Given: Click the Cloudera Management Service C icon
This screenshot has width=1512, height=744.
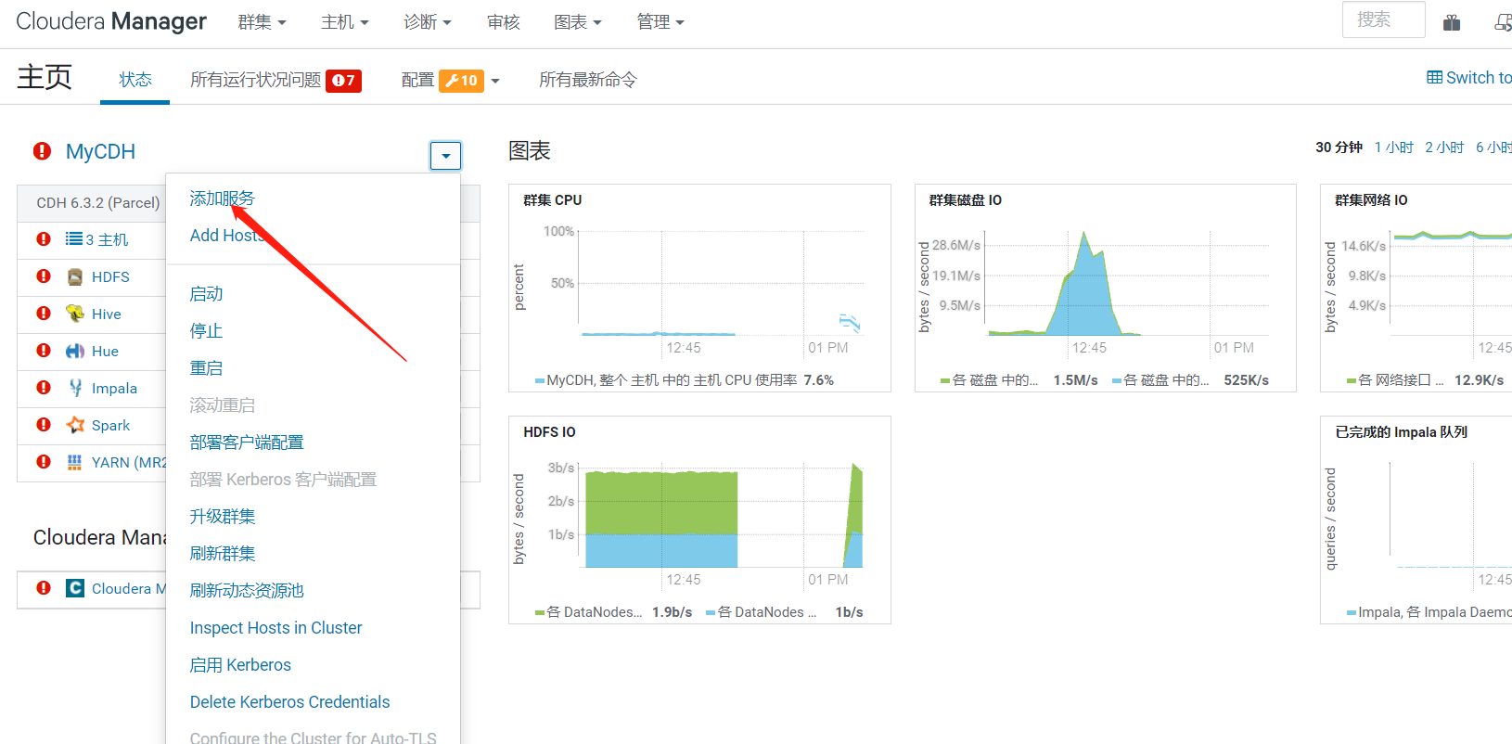Looking at the screenshot, I should pos(75,588).
